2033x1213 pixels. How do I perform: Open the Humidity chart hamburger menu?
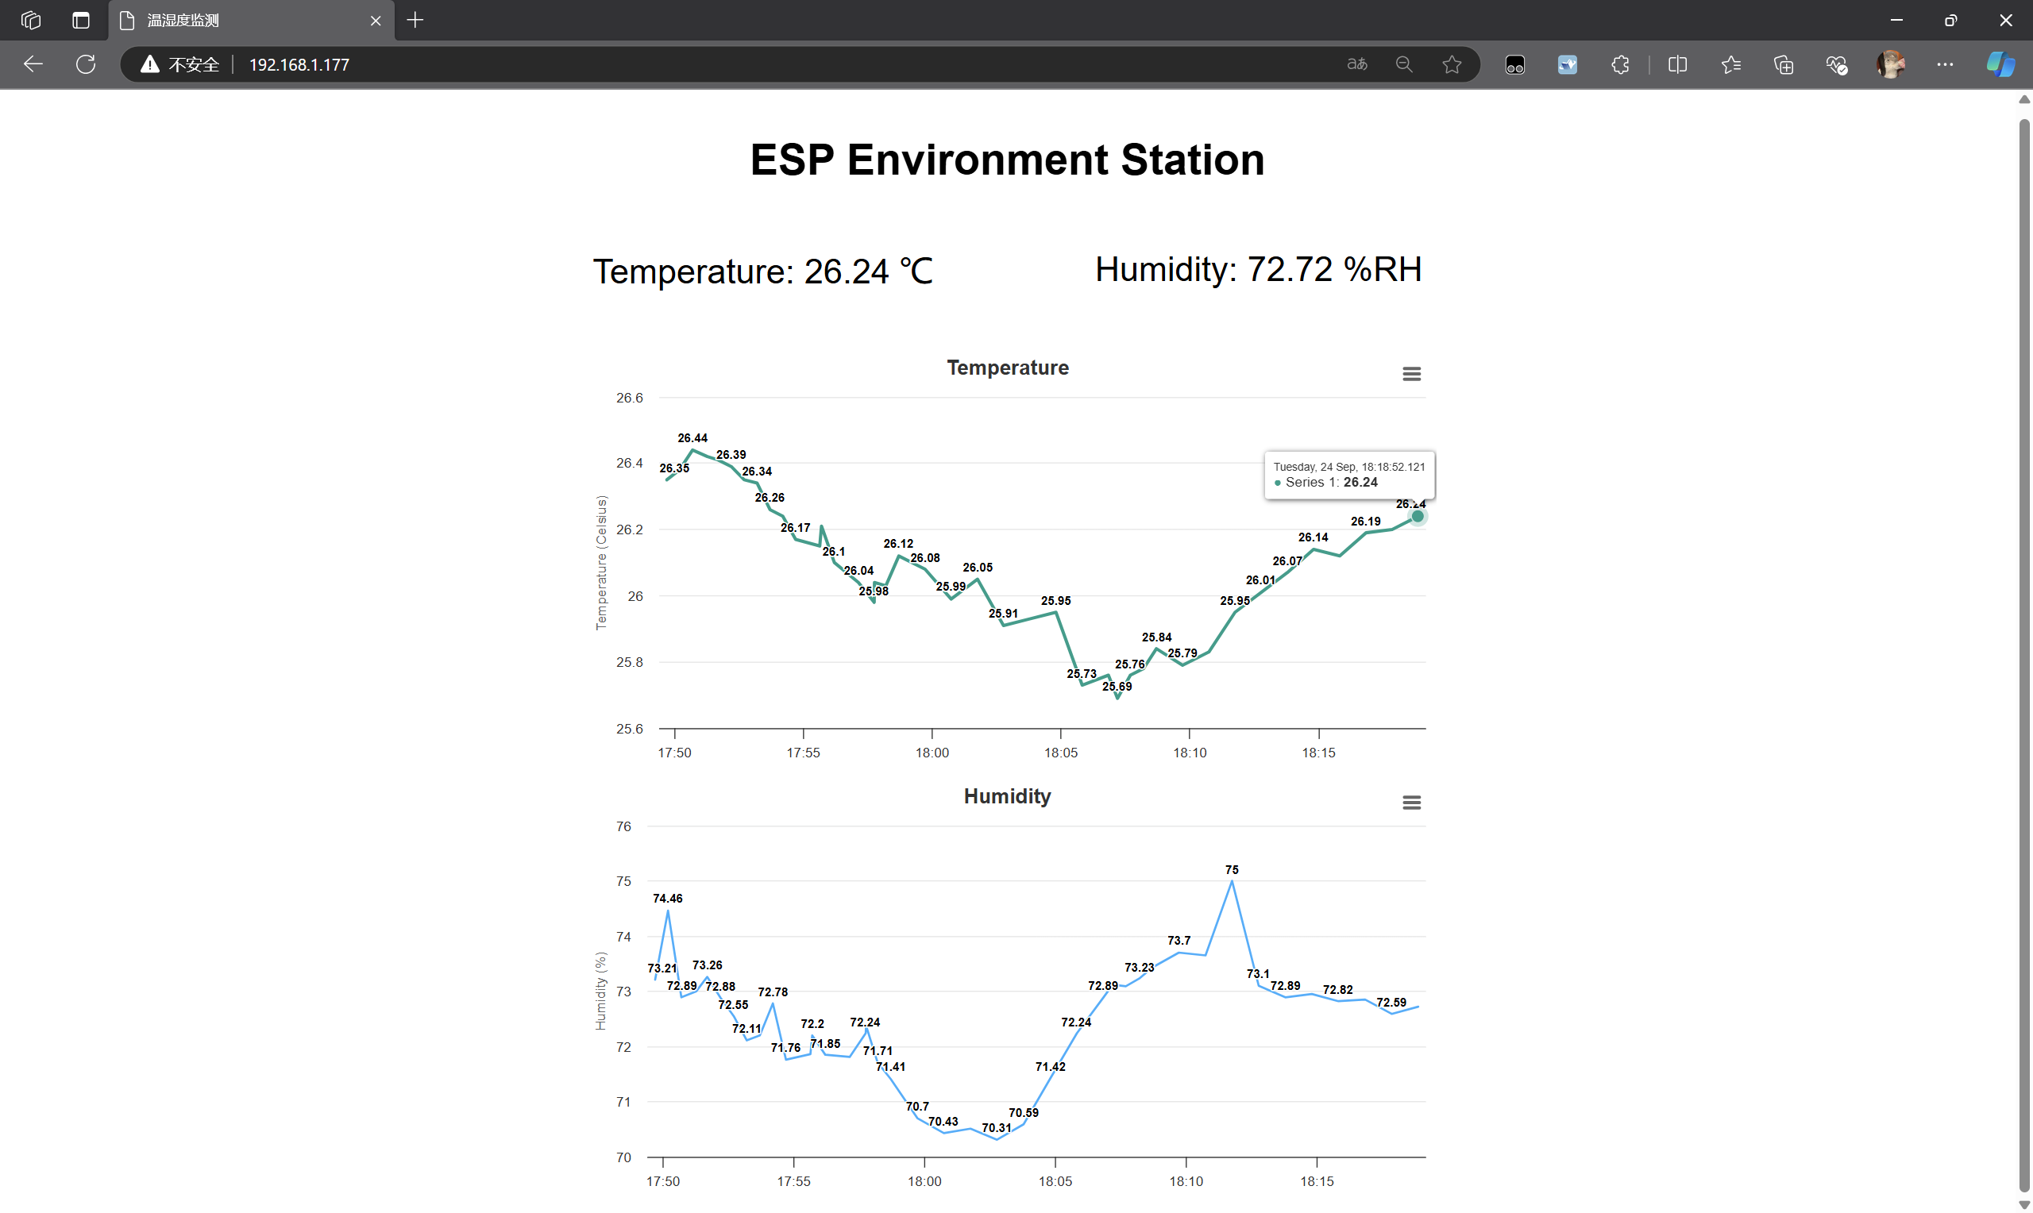click(1411, 802)
